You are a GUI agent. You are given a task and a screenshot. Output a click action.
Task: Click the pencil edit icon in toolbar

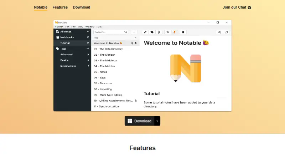click(x=145, y=32)
